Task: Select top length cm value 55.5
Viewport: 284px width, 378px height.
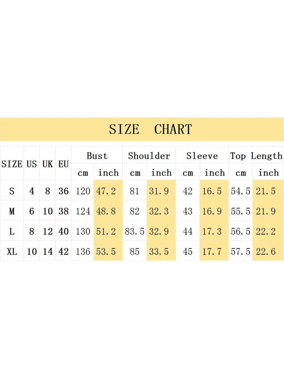Action: click(x=240, y=211)
